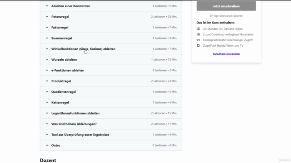
Task: Select 'Winkelfunktionen (Sinus, Kosinus) ableiten' title
Action: click(x=83, y=49)
